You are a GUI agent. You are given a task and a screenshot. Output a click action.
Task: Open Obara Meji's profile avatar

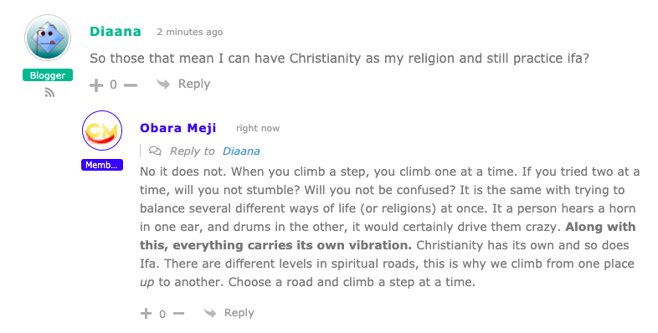point(102,131)
